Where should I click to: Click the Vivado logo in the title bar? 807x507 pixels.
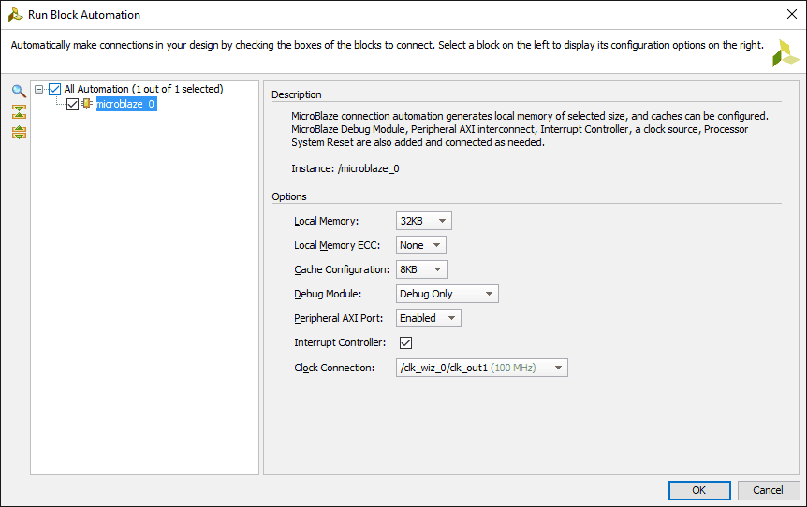14,15
